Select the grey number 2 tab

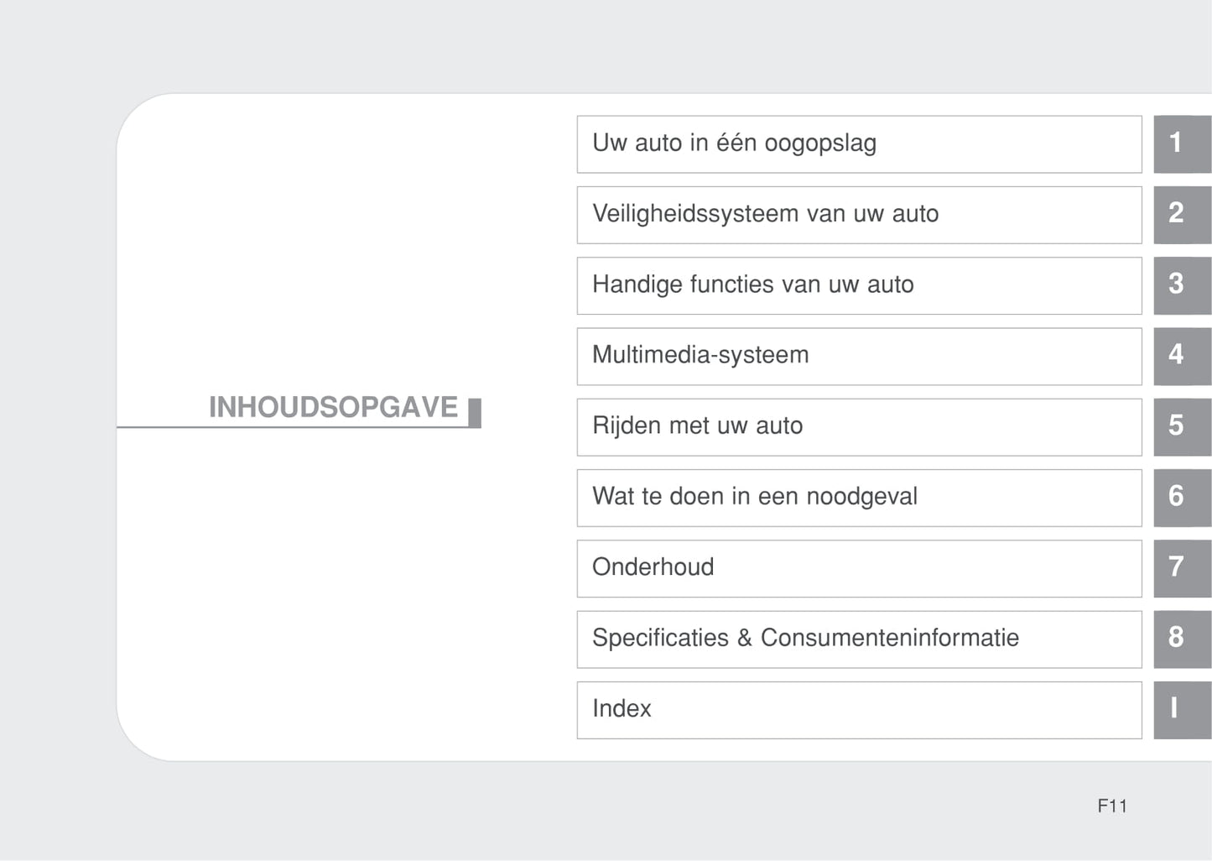1181,215
